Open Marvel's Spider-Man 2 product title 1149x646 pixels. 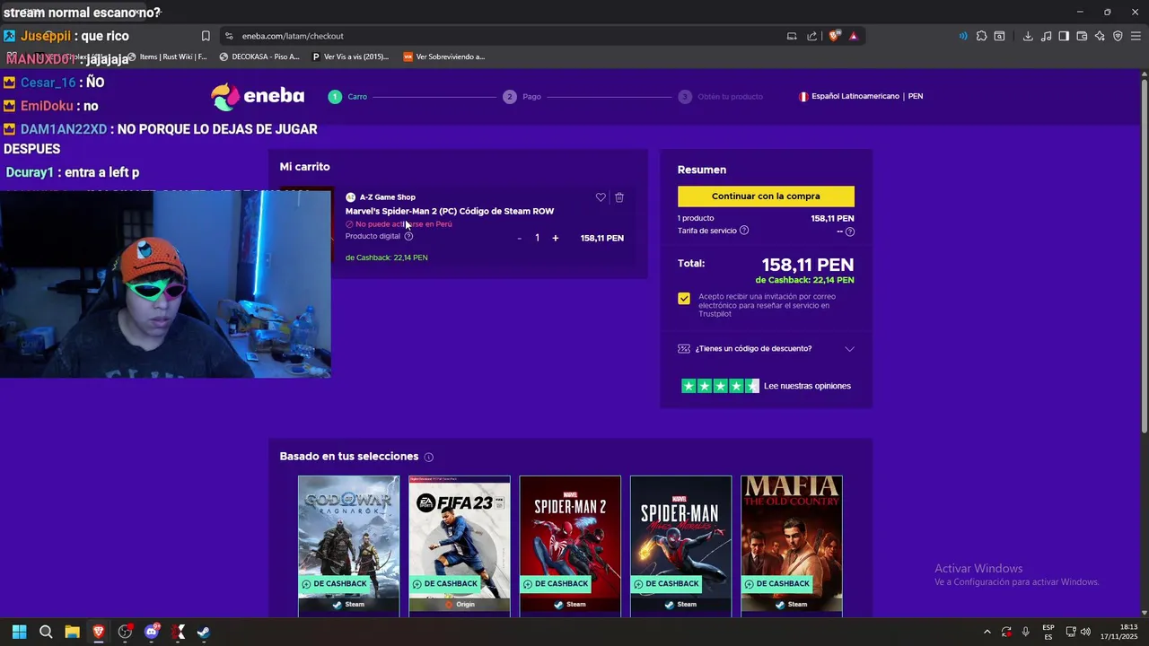tap(450, 211)
